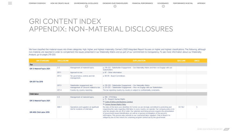This screenshot has height=133, width=236.
Task: Select the GRI STANDARD column header
Action: pos(43,61)
